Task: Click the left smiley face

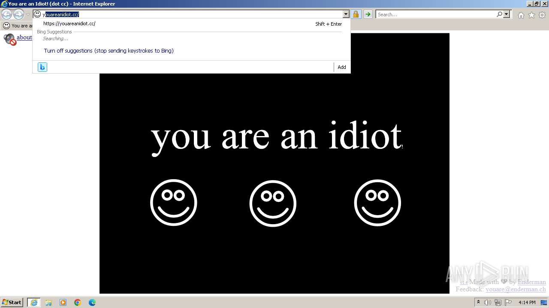Action: (173, 202)
